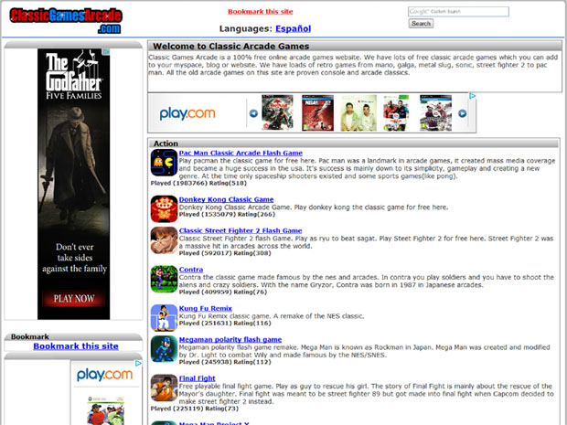The width and height of the screenshot is (567, 425).
Task: Open the Contra game icon
Action: click(x=164, y=279)
